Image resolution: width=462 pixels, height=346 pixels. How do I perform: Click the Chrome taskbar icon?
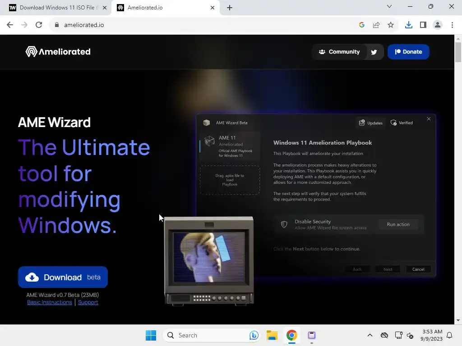pyautogui.click(x=292, y=335)
